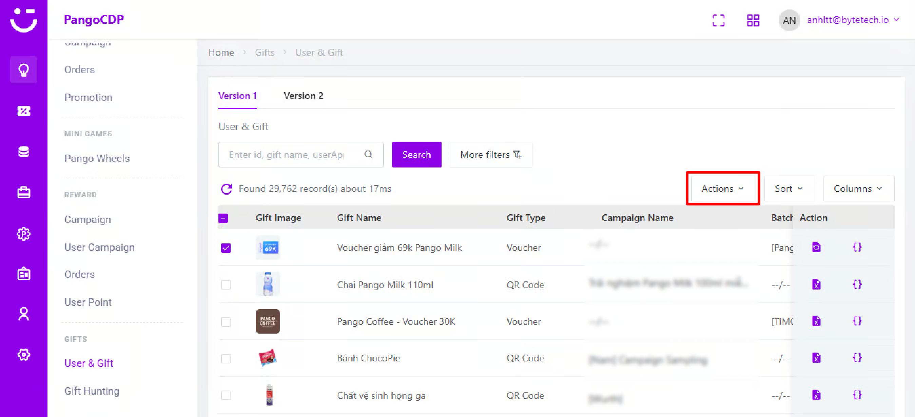Go to Gifts in the breadcrumb

pyautogui.click(x=264, y=52)
